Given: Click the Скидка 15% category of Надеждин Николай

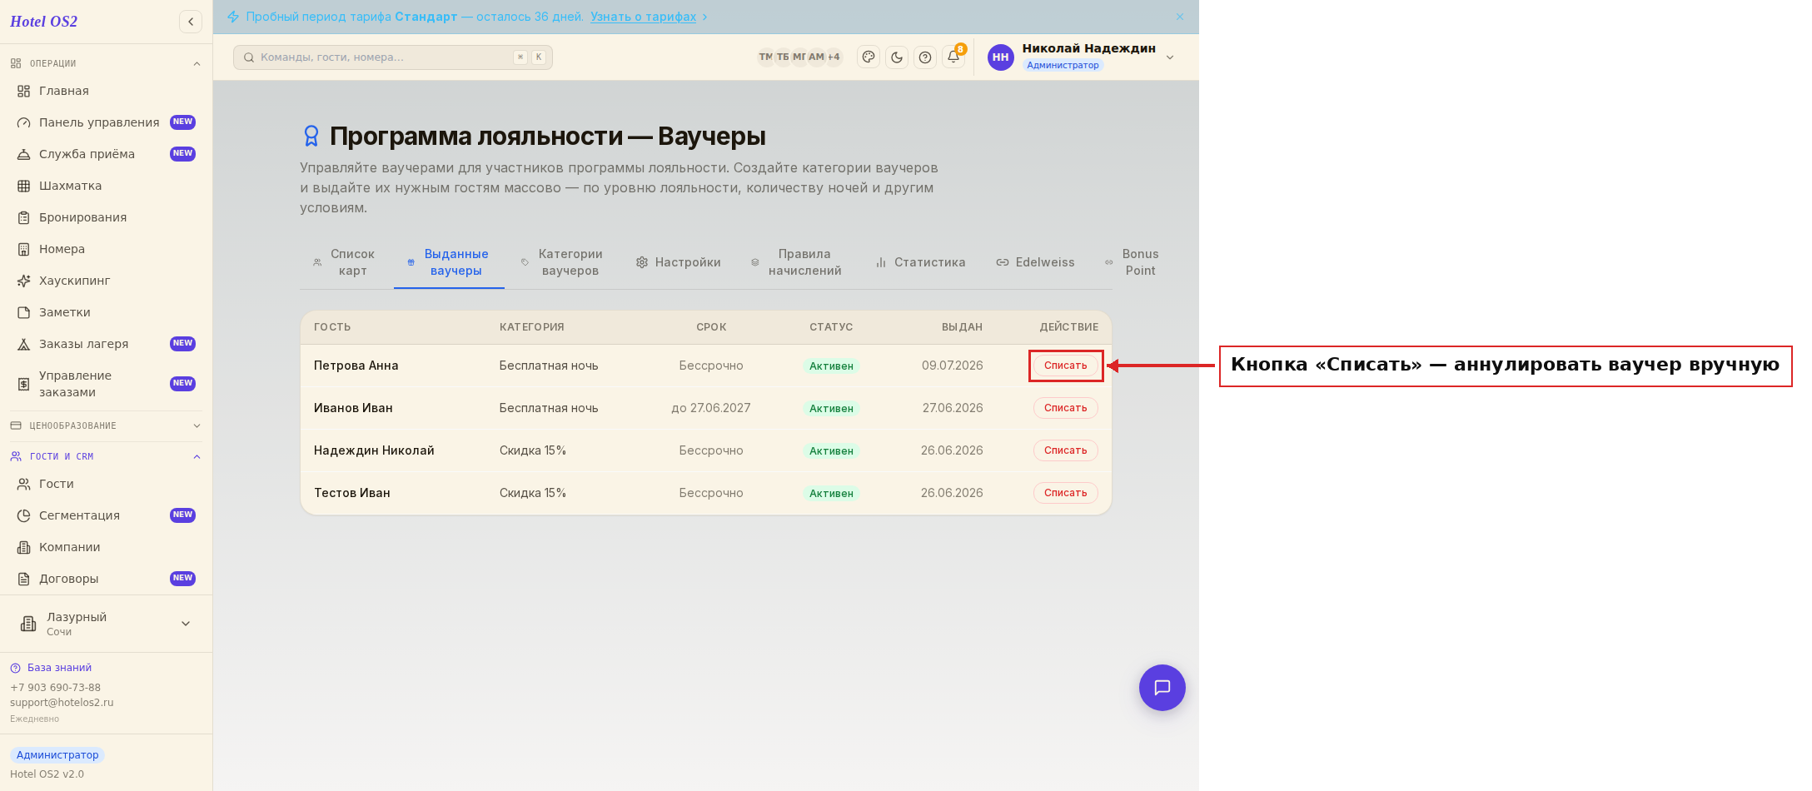Looking at the screenshot, I should (533, 450).
